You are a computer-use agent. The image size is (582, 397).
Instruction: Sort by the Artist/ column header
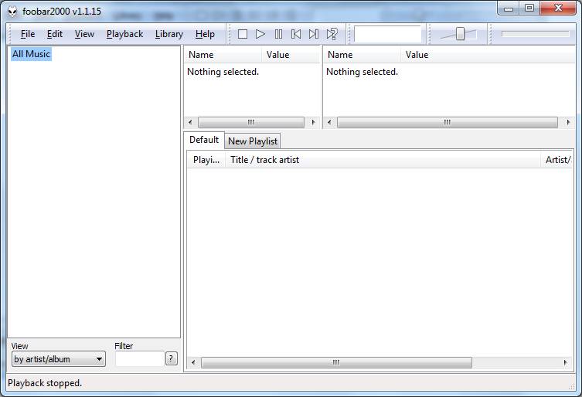pyautogui.click(x=556, y=160)
